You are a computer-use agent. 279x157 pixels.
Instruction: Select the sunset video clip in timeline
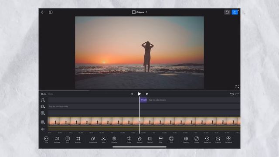point(144,121)
